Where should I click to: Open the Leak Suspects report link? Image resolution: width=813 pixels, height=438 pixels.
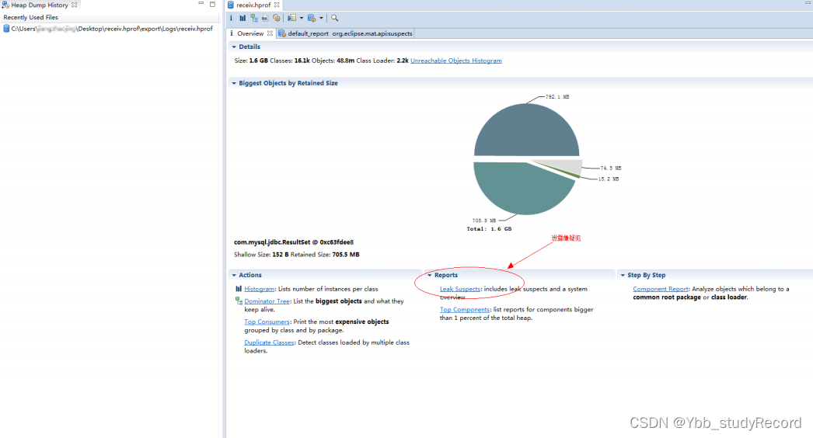pos(460,289)
